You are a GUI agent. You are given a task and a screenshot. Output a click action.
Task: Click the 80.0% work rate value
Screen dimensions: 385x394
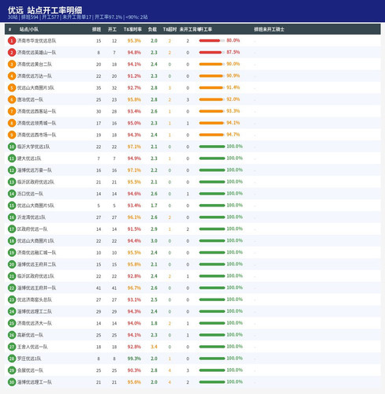pos(233,40)
